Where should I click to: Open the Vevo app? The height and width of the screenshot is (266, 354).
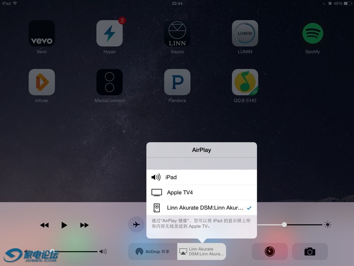coord(42,33)
